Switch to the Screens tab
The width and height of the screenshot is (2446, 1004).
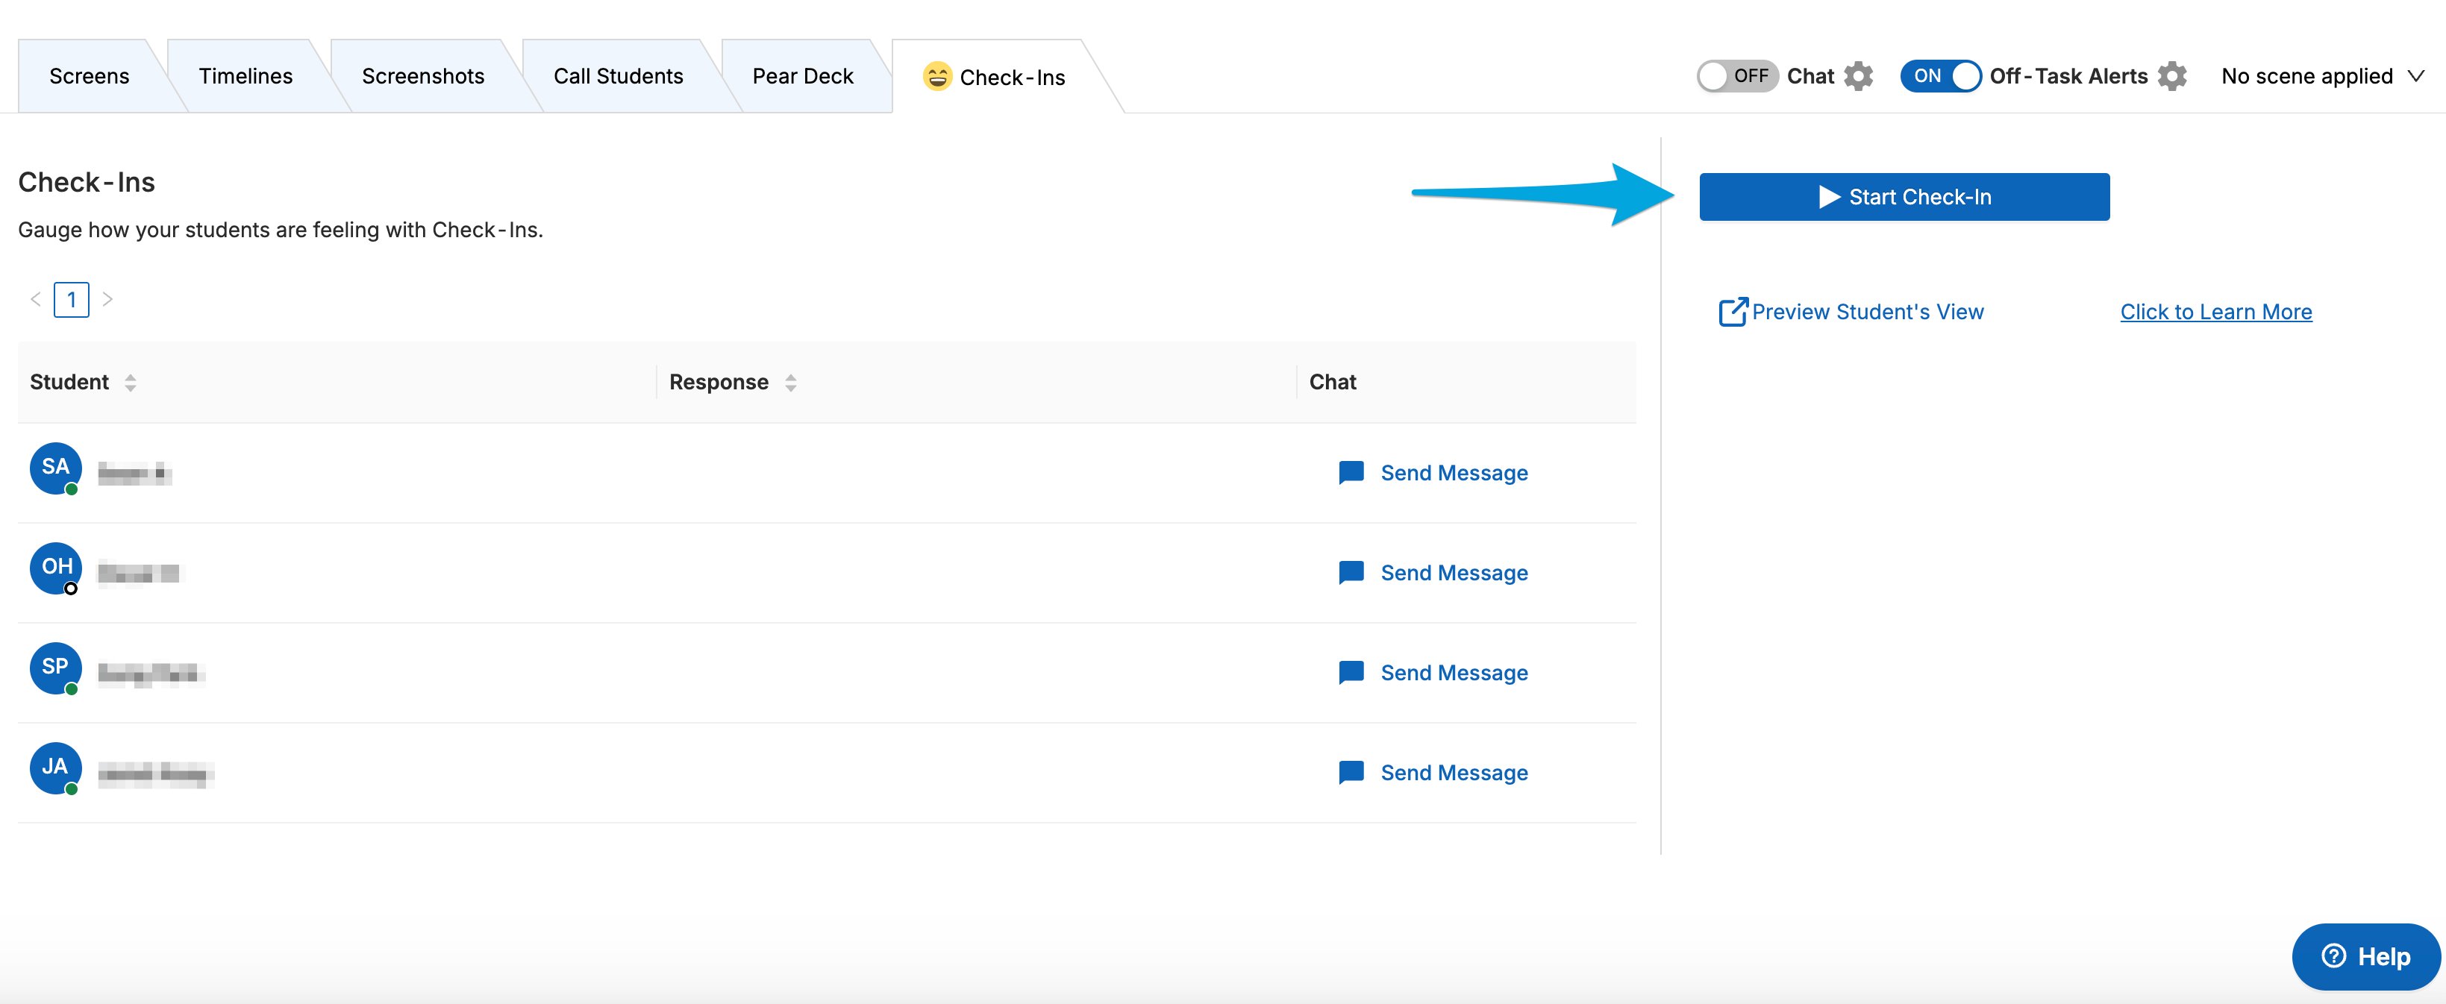(x=90, y=76)
